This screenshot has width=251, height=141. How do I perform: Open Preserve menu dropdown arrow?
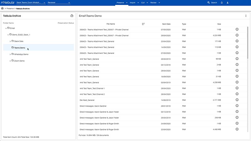coord(127,3)
